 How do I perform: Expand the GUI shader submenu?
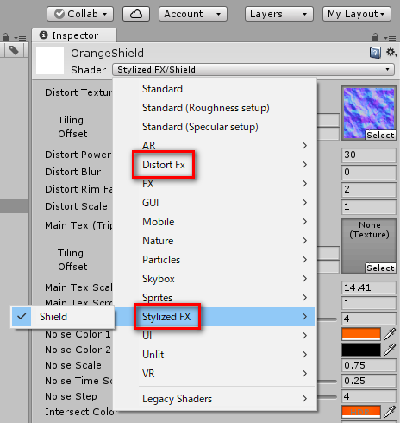tap(215, 203)
